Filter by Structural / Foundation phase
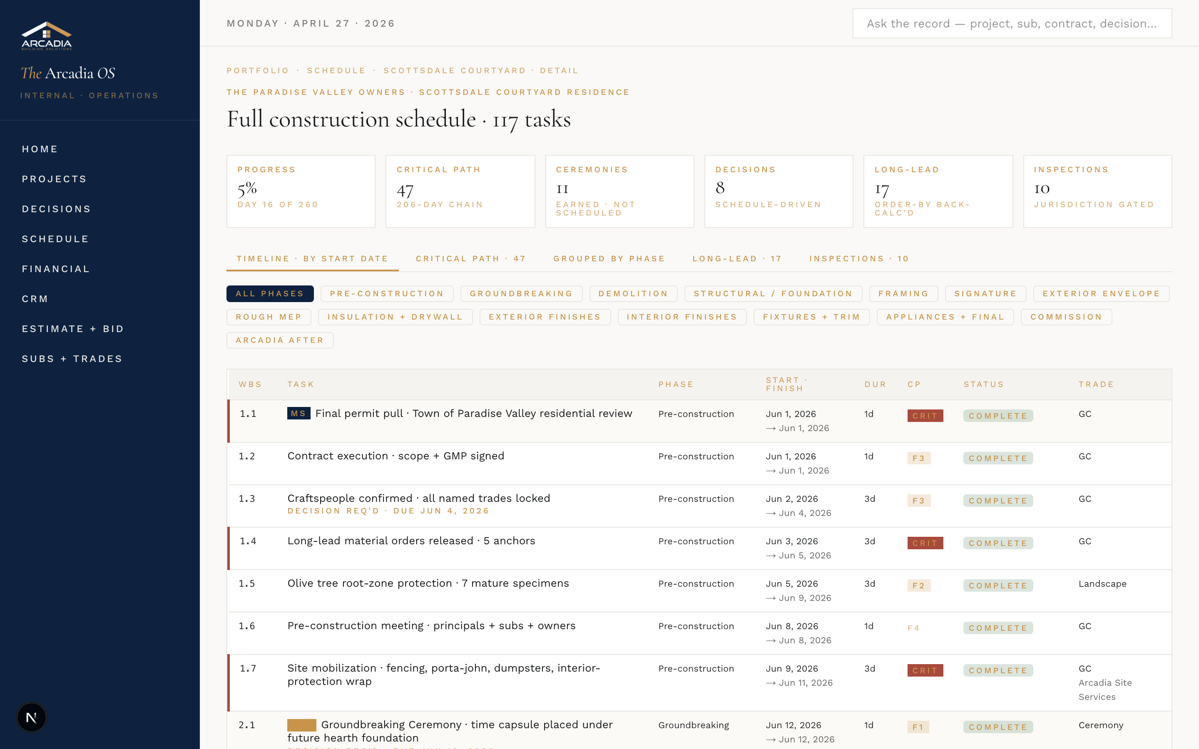 773,294
